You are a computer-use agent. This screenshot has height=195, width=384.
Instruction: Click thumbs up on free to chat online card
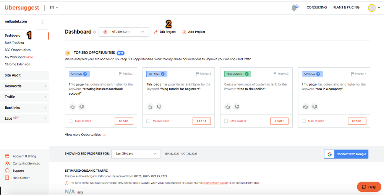[x=228, y=107]
